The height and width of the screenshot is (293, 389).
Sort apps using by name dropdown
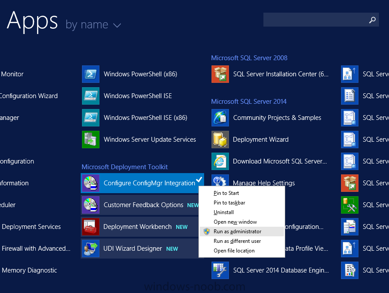click(93, 25)
